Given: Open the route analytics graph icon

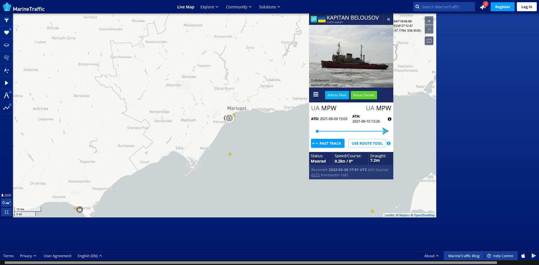Looking at the screenshot, I should click(x=6, y=108).
